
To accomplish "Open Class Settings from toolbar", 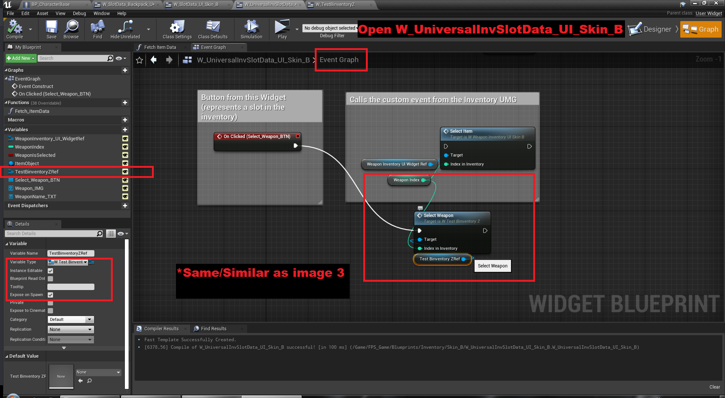I will 177,29.
